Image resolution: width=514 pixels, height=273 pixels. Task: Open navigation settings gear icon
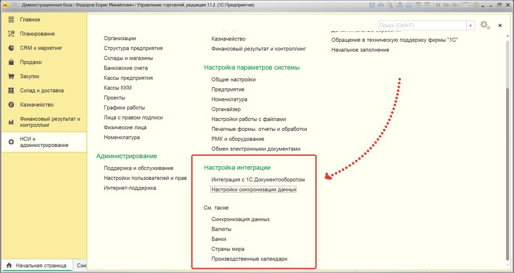point(485,25)
